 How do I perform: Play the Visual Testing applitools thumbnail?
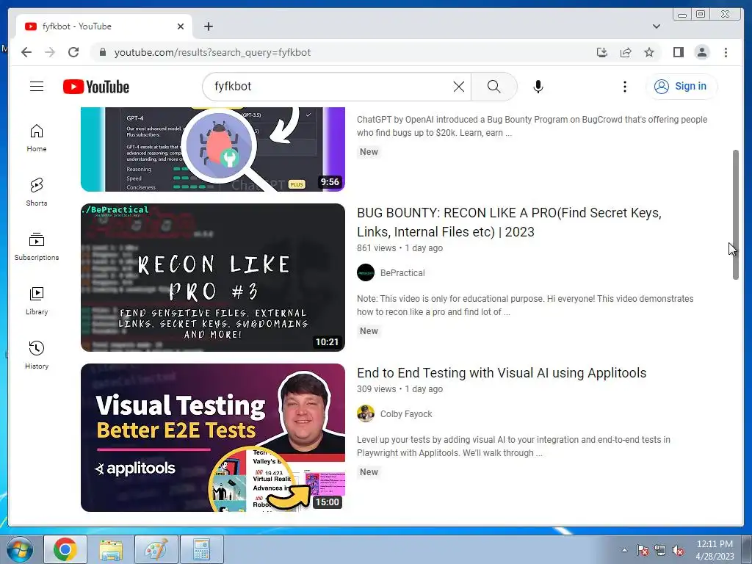click(213, 438)
